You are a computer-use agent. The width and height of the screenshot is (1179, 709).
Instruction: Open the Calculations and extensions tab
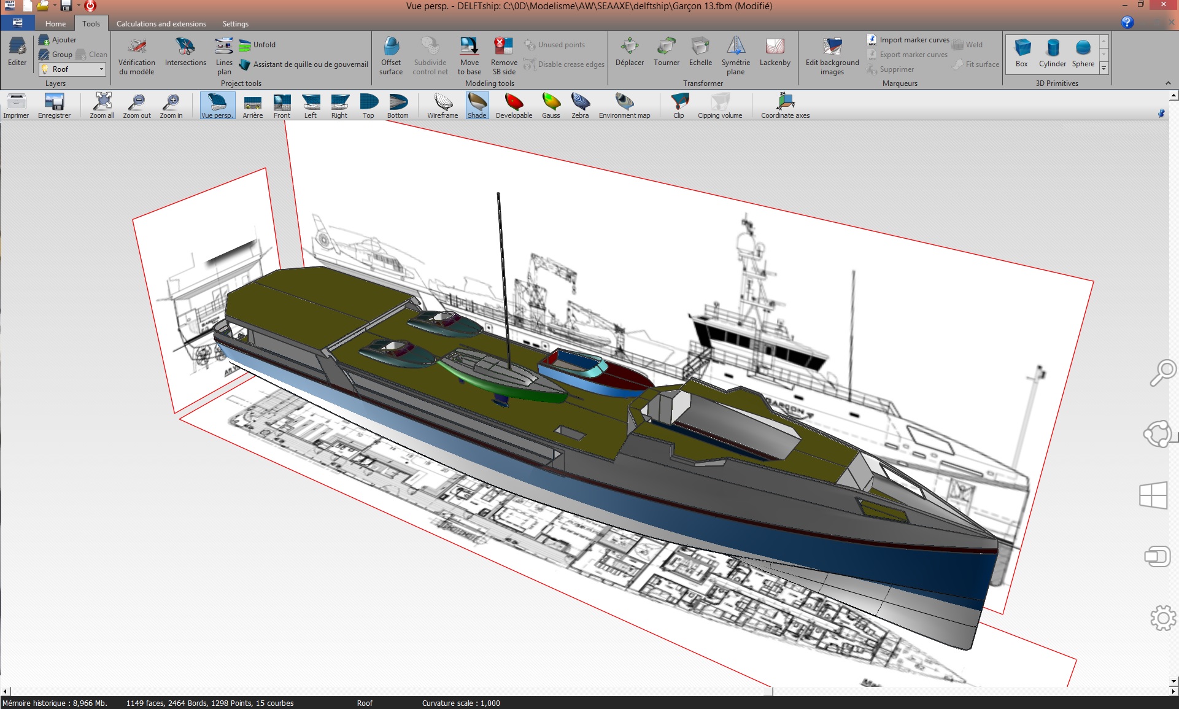point(161,24)
